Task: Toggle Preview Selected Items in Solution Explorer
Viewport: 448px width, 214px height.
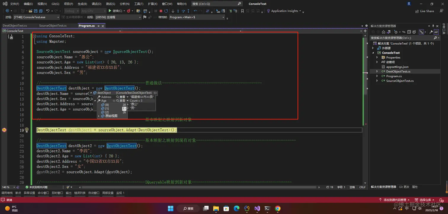Action: (436, 32)
